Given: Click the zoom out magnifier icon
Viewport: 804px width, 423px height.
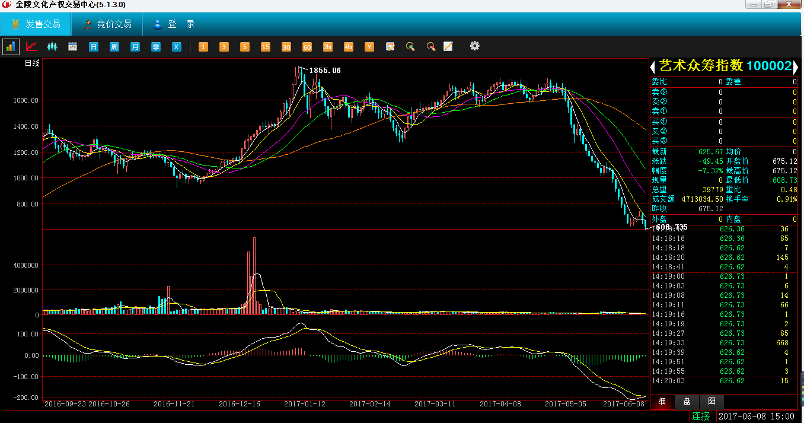Looking at the screenshot, I should (x=431, y=46).
